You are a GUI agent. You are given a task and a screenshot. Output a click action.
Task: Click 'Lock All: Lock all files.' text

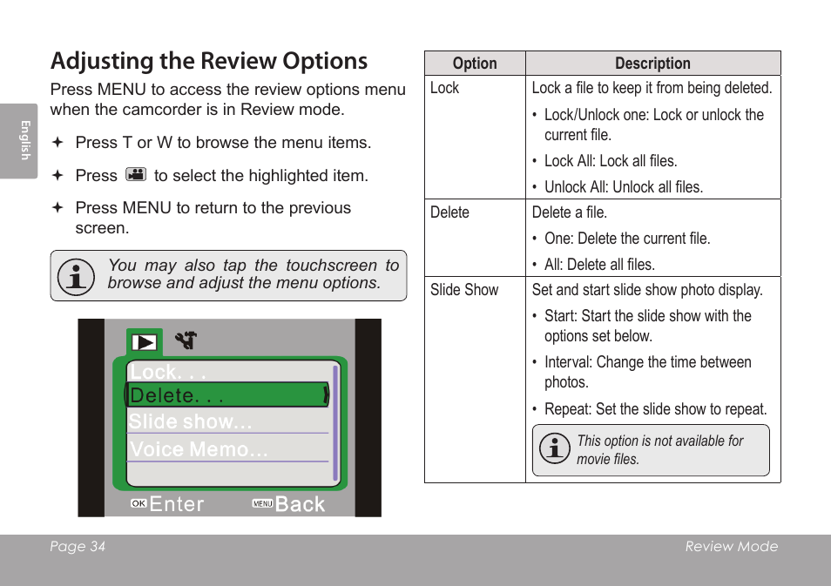611,161
